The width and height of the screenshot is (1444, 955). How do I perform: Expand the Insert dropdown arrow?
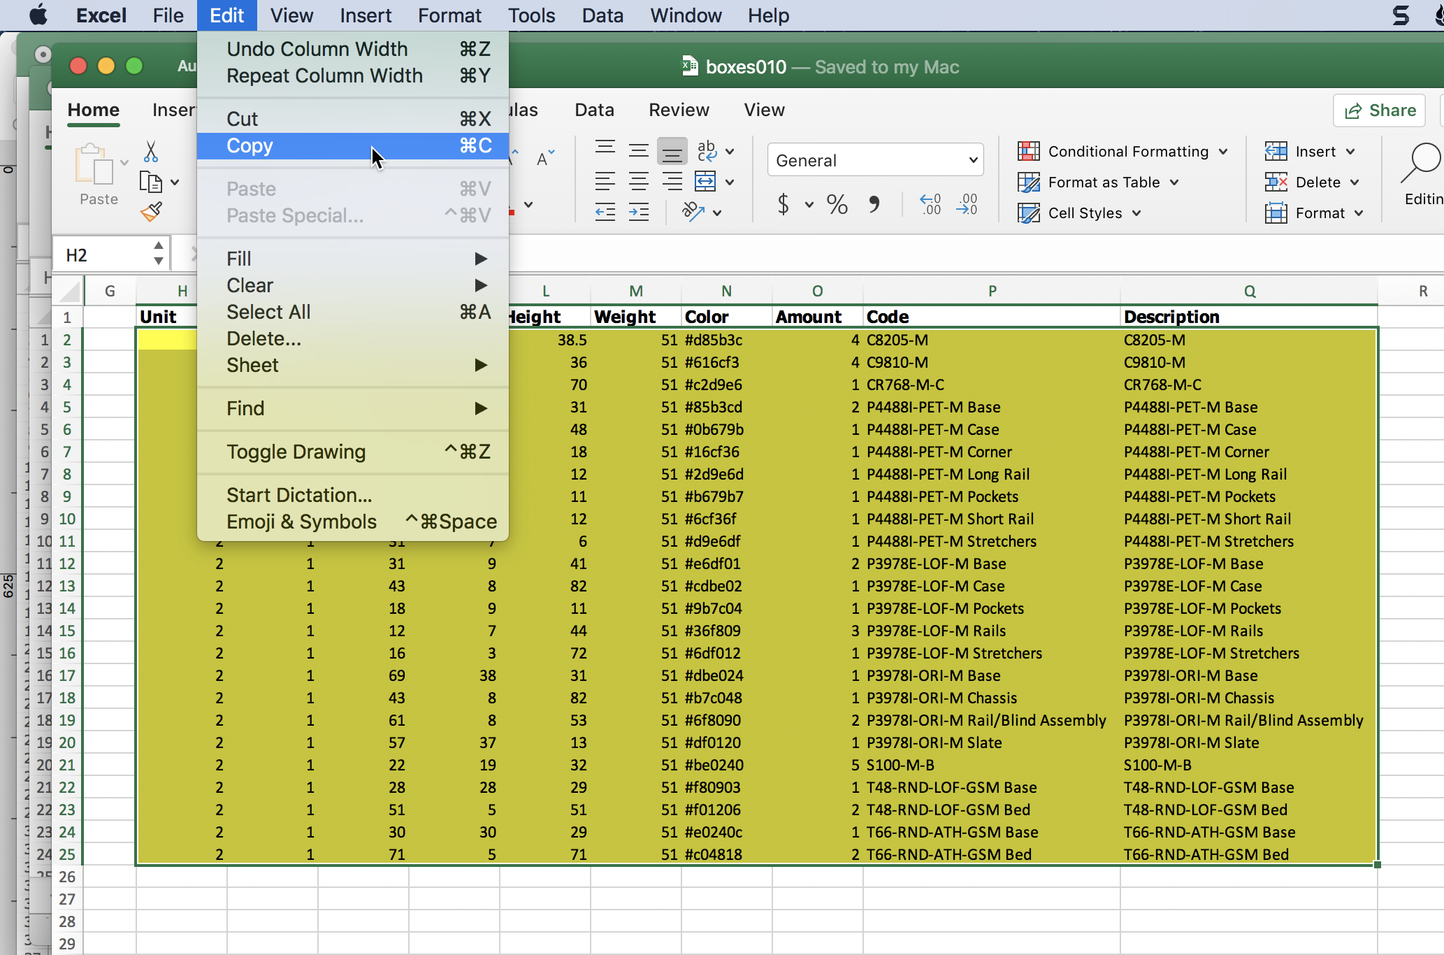click(1350, 152)
